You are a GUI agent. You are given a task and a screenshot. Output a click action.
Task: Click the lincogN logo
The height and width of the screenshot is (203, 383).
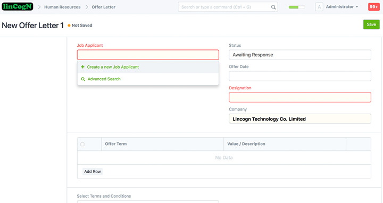pyautogui.click(x=18, y=6)
